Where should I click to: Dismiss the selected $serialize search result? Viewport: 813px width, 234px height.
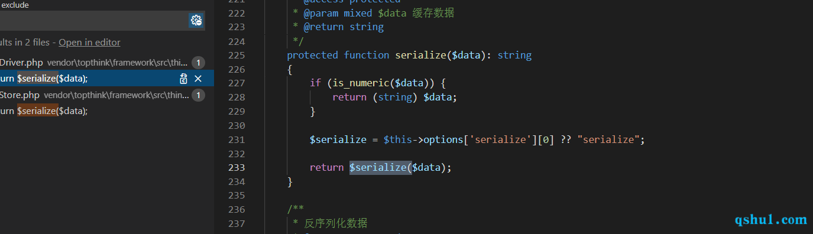[x=198, y=79]
